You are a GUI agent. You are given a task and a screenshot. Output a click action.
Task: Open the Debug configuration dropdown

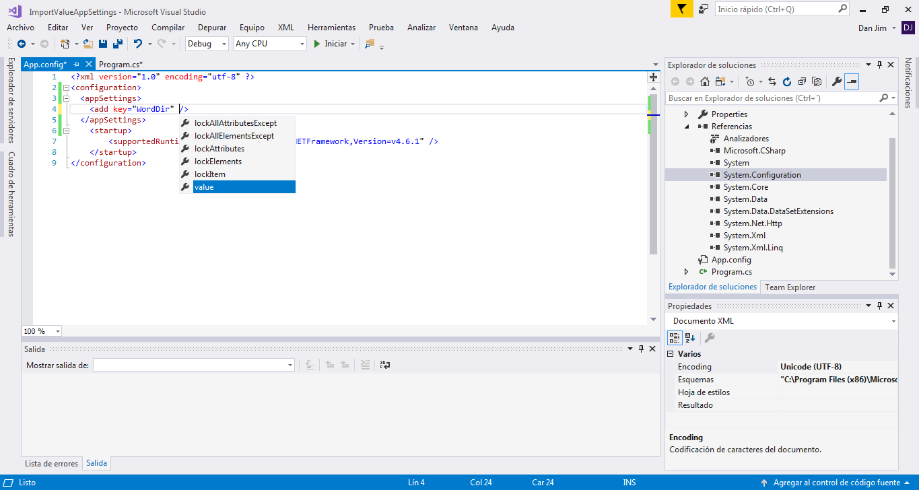pos(207,44)
